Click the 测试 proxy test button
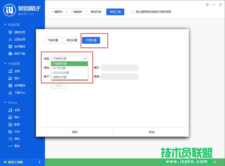Screen dimensions: 225x166 (x=58, y=86)
